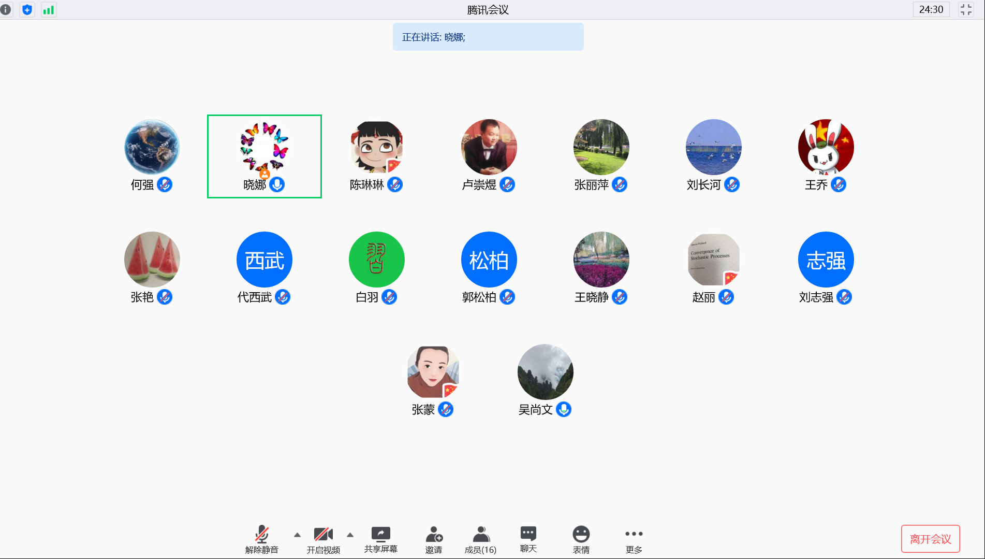Open Share Screen (共享屏幕)
Image resolution: width=985 pixels, height=559 pixels.
(x=380, y=539)
